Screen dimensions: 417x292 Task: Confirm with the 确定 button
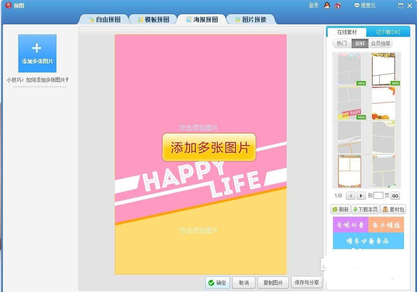click(x=218, y=283)
